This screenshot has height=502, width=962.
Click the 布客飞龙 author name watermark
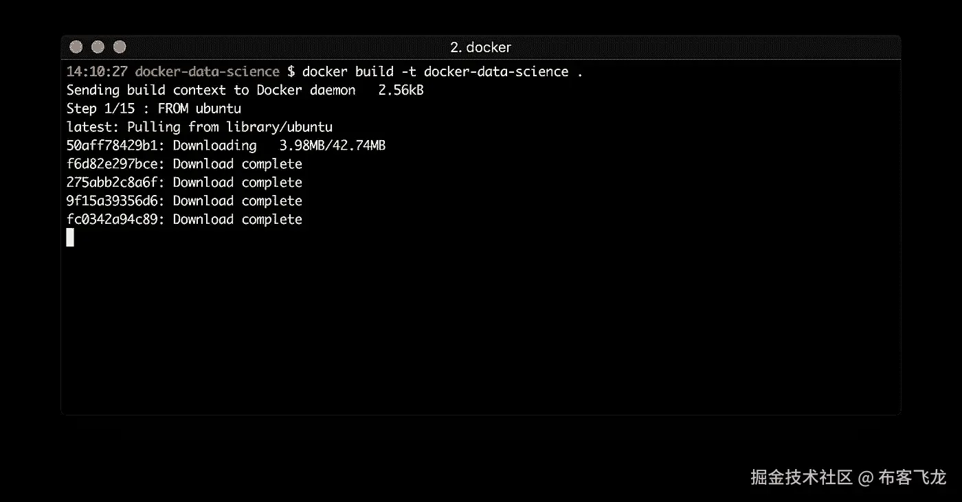913,477
